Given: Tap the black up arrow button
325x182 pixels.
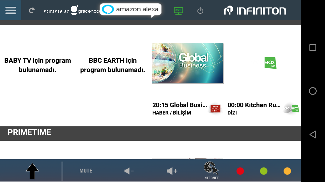Looking at the screenshot, I should coord(32,171).
